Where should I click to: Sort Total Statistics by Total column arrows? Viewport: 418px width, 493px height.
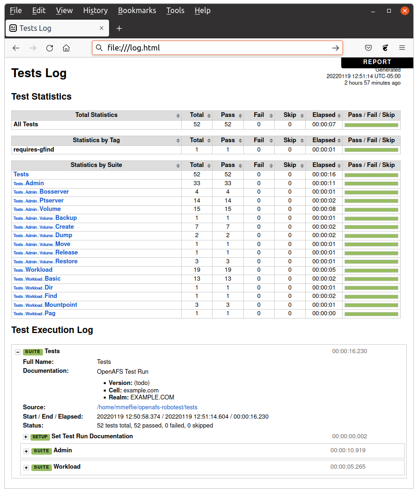209,116
